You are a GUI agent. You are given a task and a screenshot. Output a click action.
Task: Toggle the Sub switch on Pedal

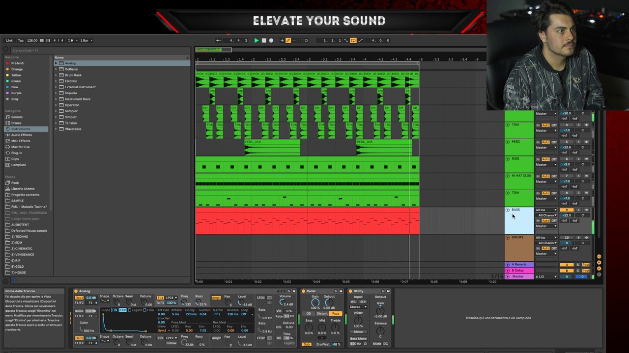pyautogui.click(x=307, y=344)
